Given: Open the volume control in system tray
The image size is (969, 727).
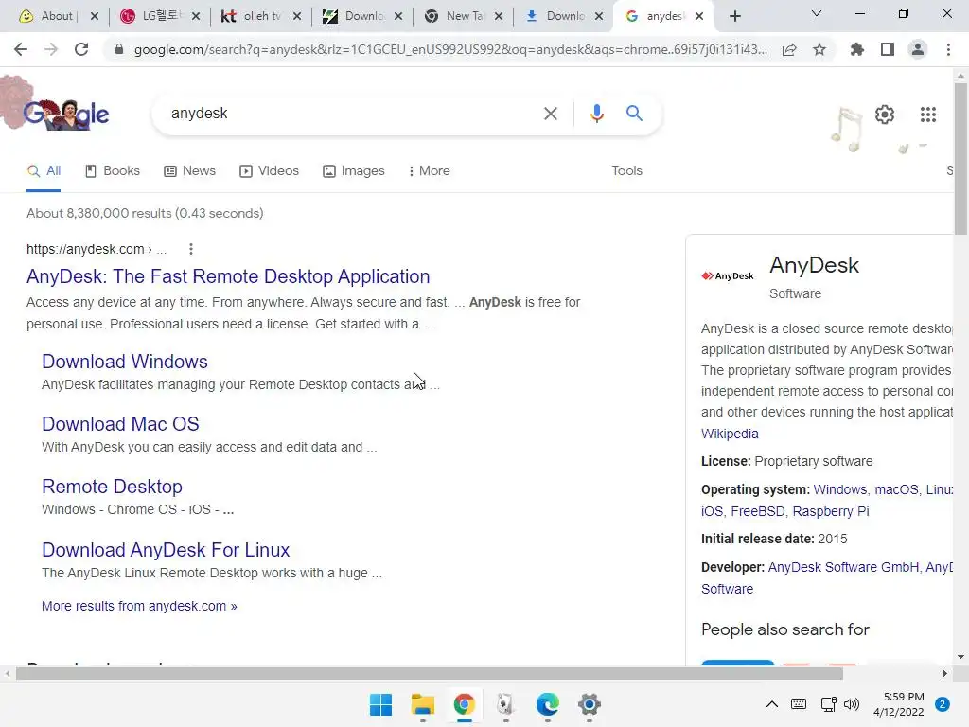Looking at the screenshot, I should click(x=852, y=704).
